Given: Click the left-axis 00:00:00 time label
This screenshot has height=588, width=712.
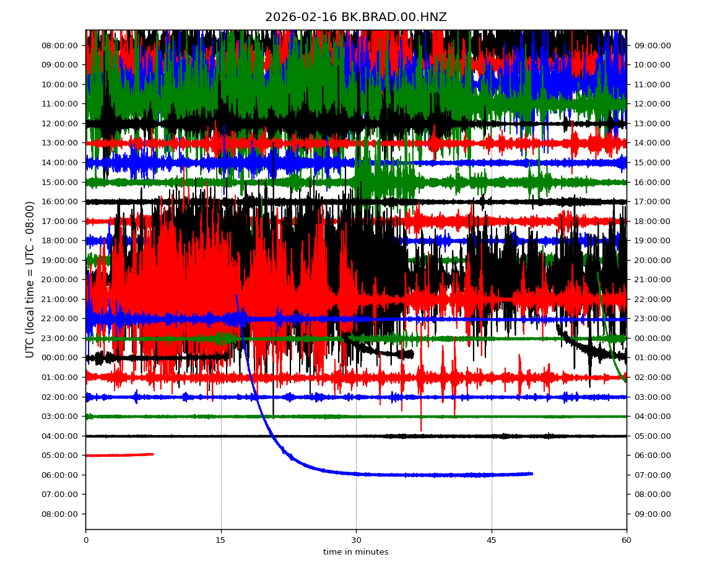Looking at the screenshot, I should point(59,357).
